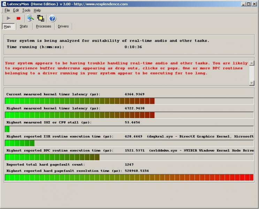This screenshot has height=209, width=259.
Task: Click the hard pagefault resolution time bar
Action: click(129, 177)
